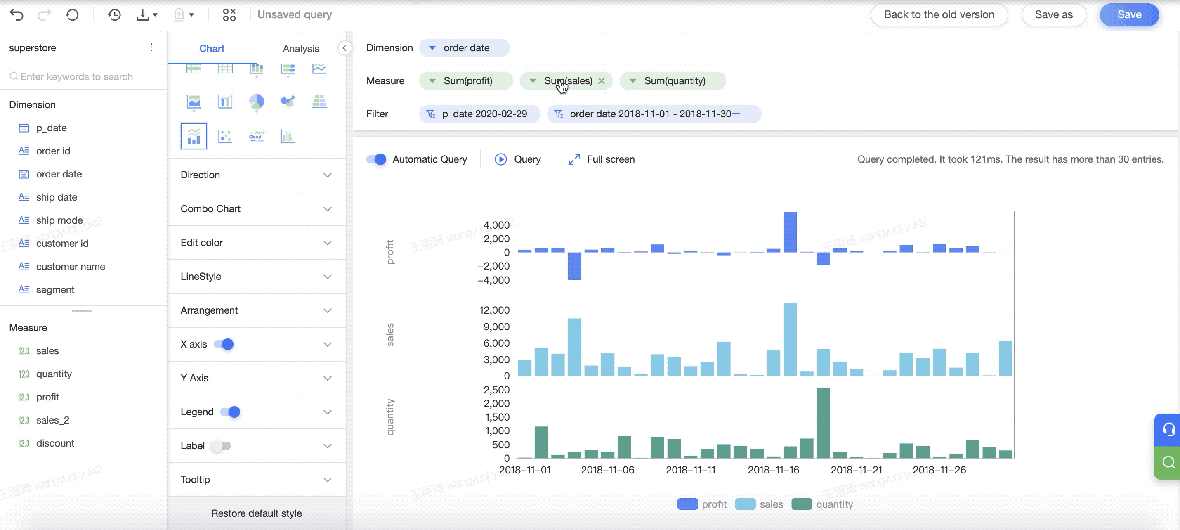Toggle the Automatic Query switch
The width and height of the screenshot is (1180, 530).
(x=376, y=159)
